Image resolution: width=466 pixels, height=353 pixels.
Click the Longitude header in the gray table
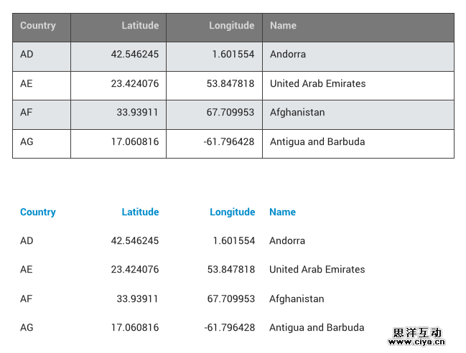(231, 26)
